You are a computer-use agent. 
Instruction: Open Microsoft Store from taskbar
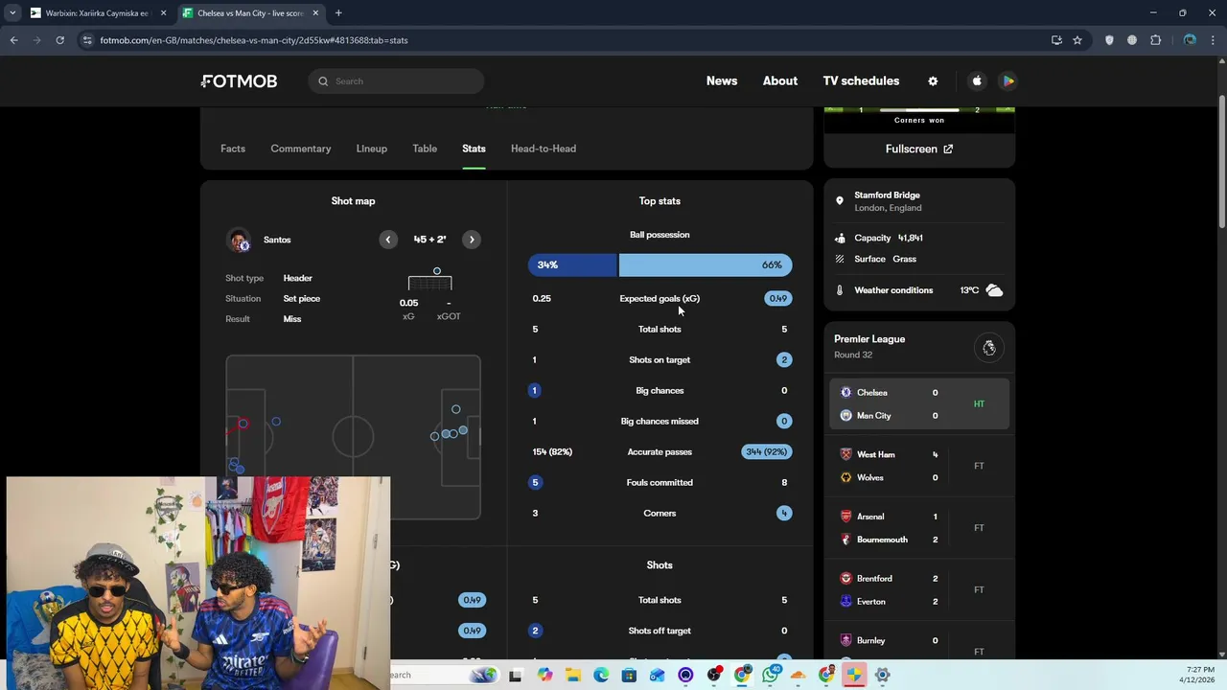pos(629,676)
